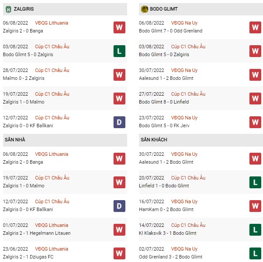The height and width of the screenshot is (262, 263).
Task: Open VĐQG Na Uy link dated 23/07/2022
Action: [x=184, y=118]
